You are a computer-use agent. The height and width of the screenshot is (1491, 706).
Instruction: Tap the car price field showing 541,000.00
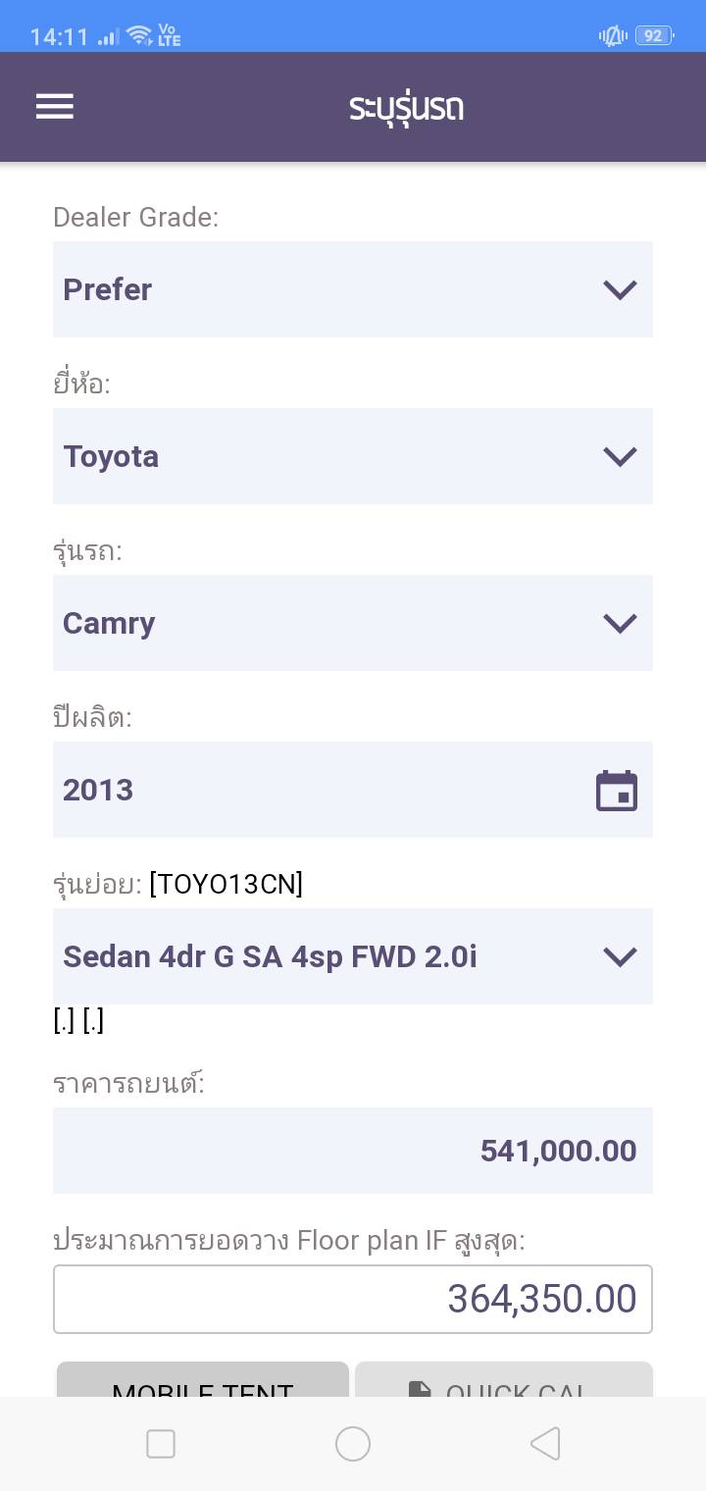353,1151
